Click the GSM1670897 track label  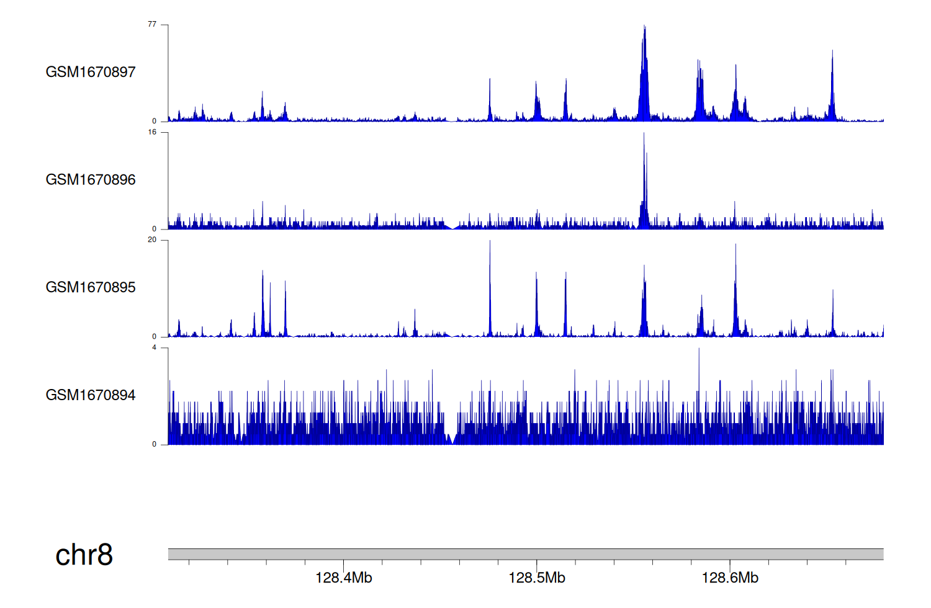click(x=91, y=72)
